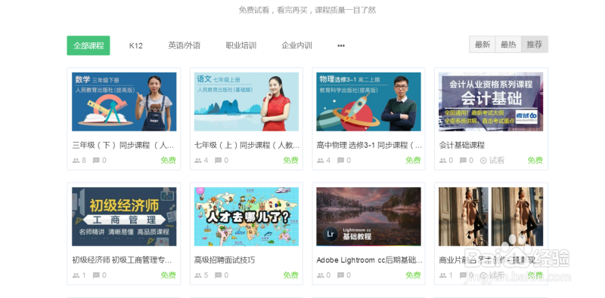Open the 语文 七年级上册 course thumbnail

(247, 102)
